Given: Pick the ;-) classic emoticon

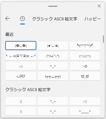Looking at the screenshot, I should tap(85, 101).
